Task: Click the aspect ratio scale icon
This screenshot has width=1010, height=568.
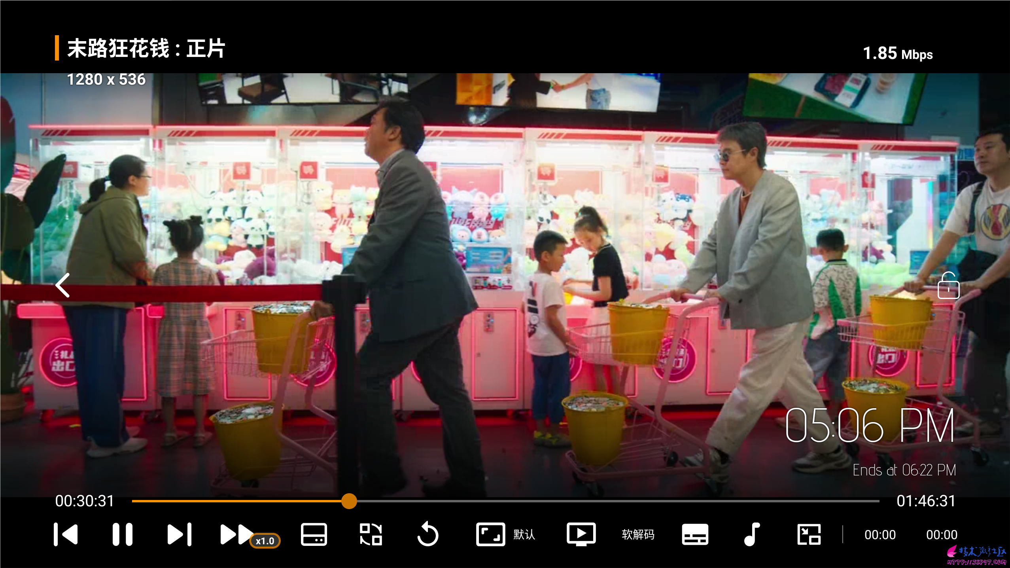Action: [x=490, y=534]
